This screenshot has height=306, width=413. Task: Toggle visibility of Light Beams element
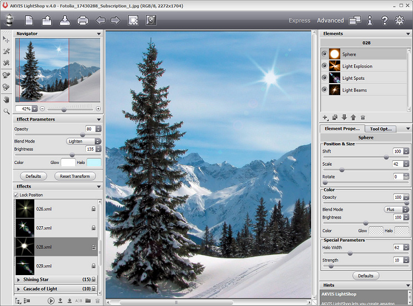(325, 90)
